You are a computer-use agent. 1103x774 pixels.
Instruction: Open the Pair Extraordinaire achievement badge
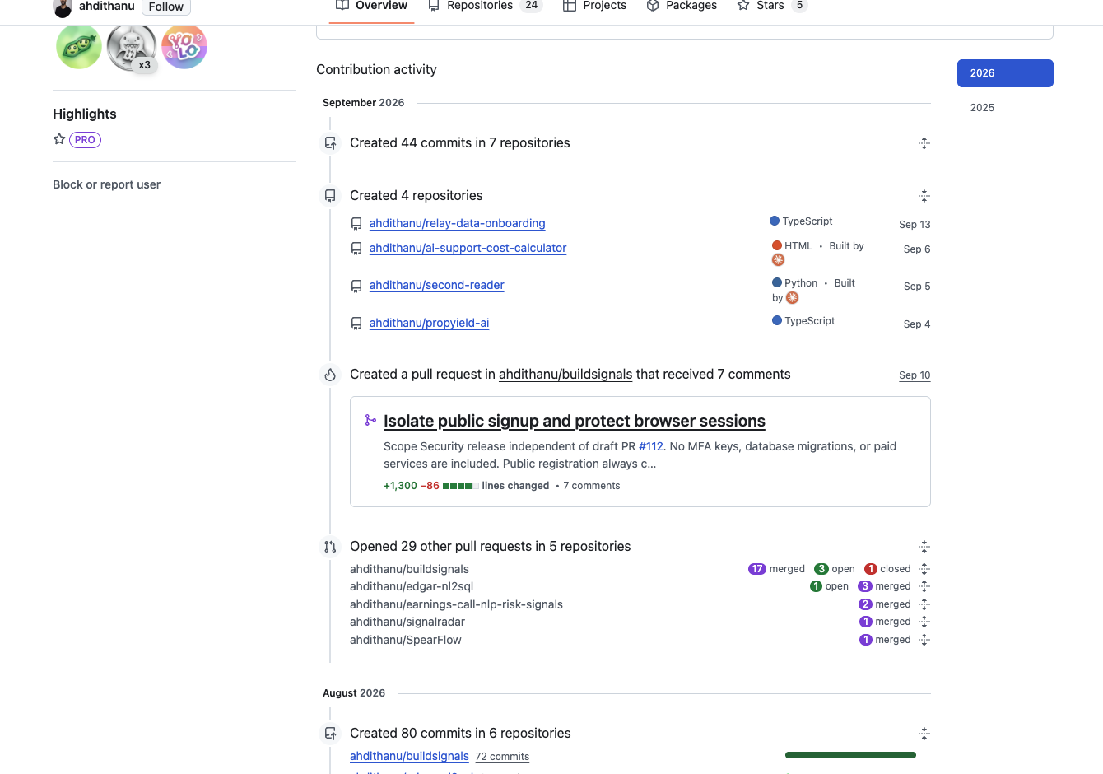[79, 46]
